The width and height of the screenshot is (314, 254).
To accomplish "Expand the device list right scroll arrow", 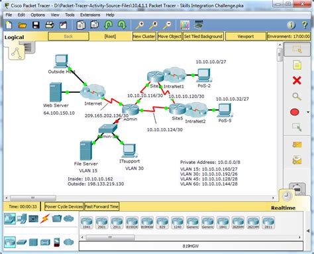I will tap(299, 237).
